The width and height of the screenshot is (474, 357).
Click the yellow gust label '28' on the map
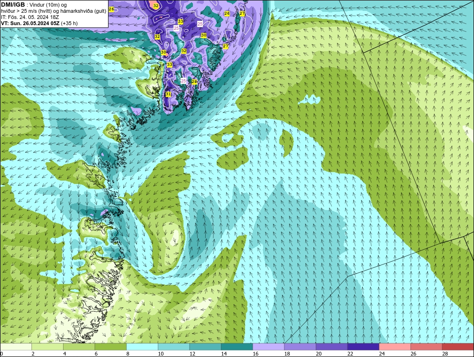pos(194,82)
